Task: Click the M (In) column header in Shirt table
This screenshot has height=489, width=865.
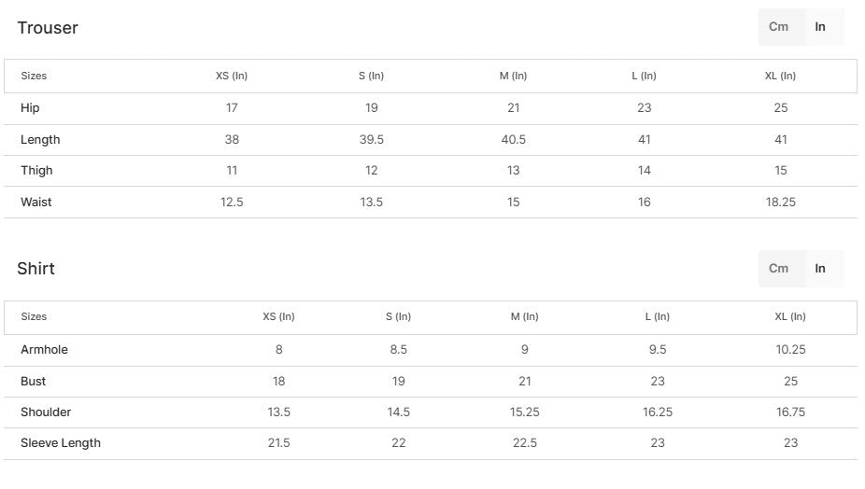Action: pyautogui.click(x=524, y=317)
